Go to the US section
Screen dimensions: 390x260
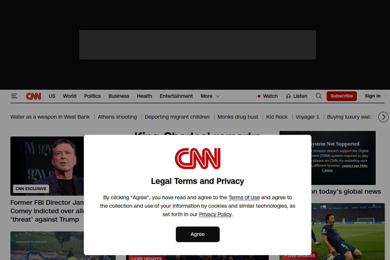pyautogui.click(x=52, y=96)
